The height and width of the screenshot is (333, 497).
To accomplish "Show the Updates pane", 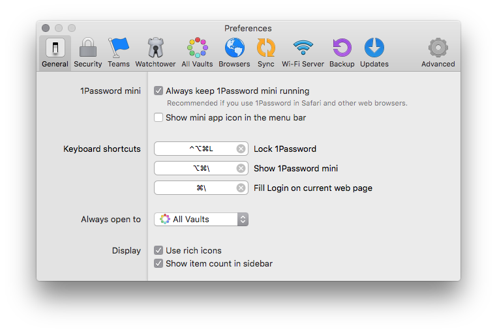I will tap(374, 53).
